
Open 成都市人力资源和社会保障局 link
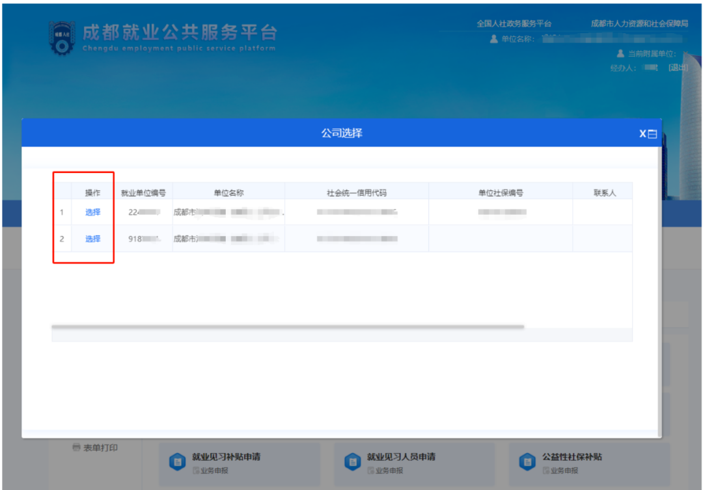tap(639, 23)
